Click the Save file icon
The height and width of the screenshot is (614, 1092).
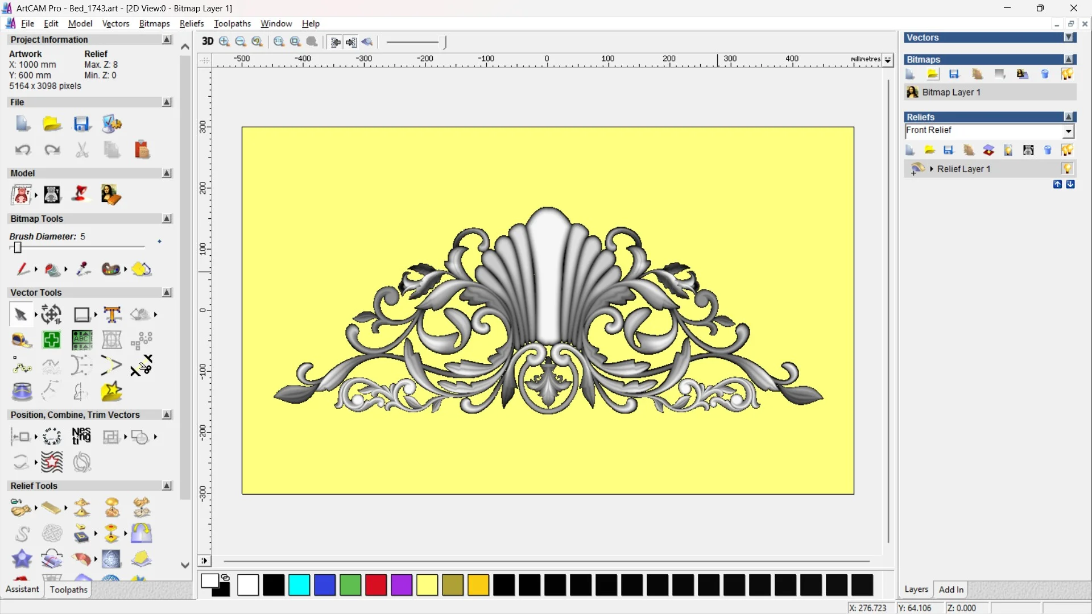82,124
